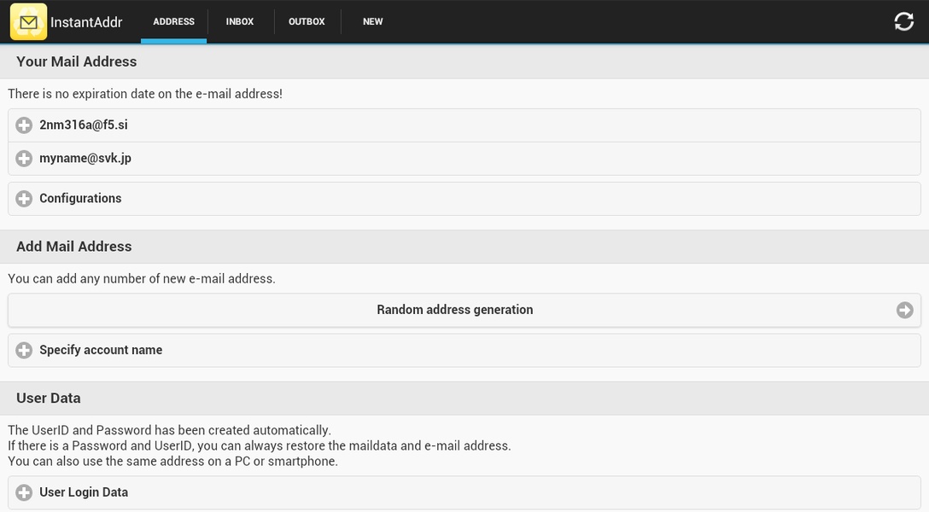Click the plus icon beside Specify account name
The width and height of the screenshot is (929, 512).
tap(24, 351)
